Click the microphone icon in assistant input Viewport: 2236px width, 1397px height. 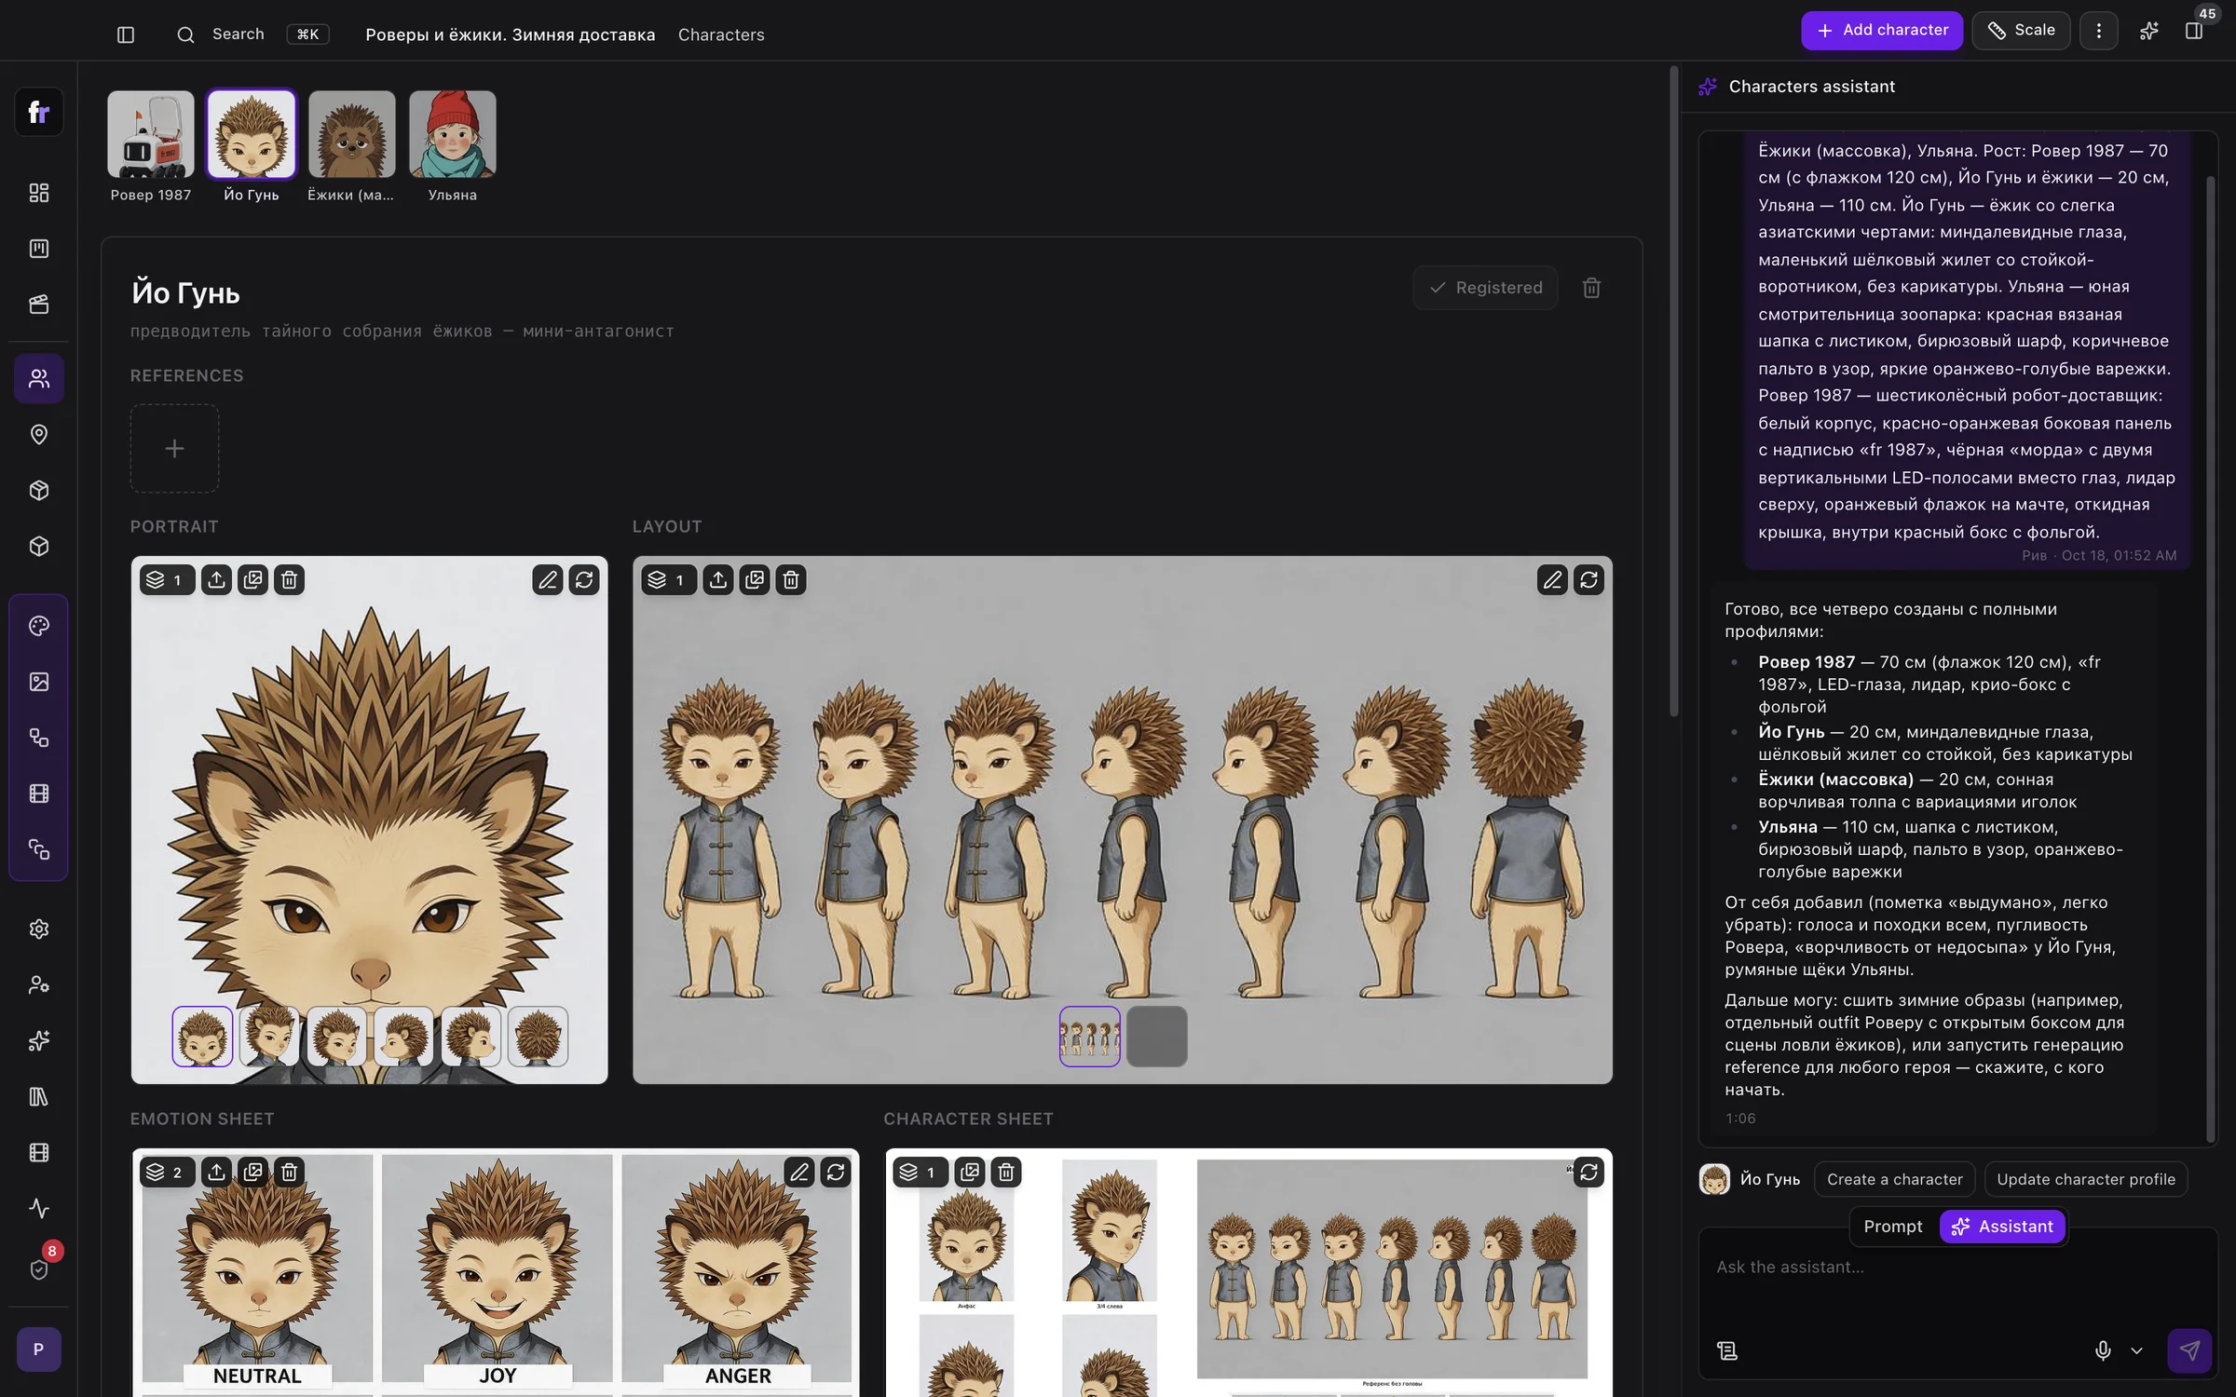point(2103,1350)
